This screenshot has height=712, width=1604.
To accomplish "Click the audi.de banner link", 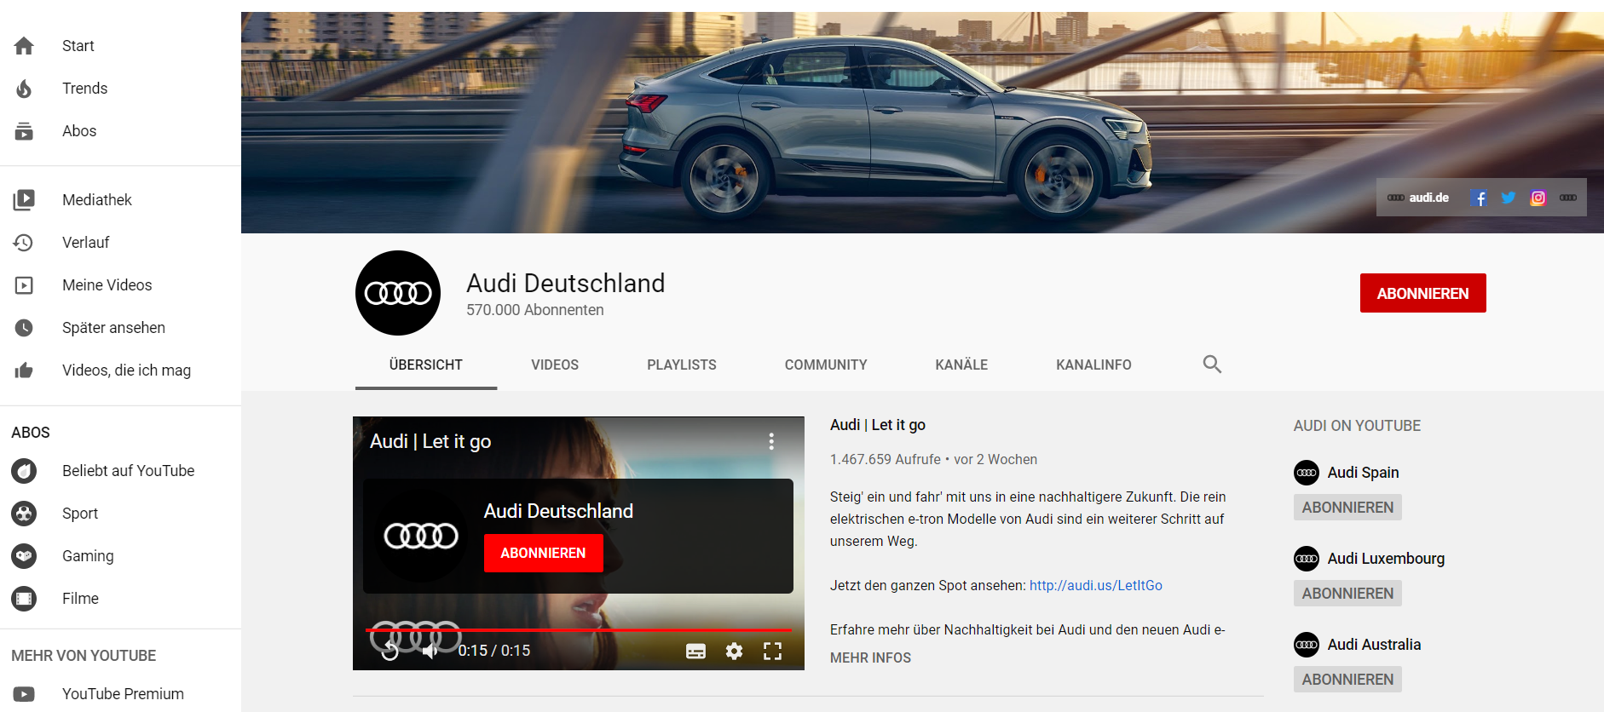I will click(x=1418, y=198).
